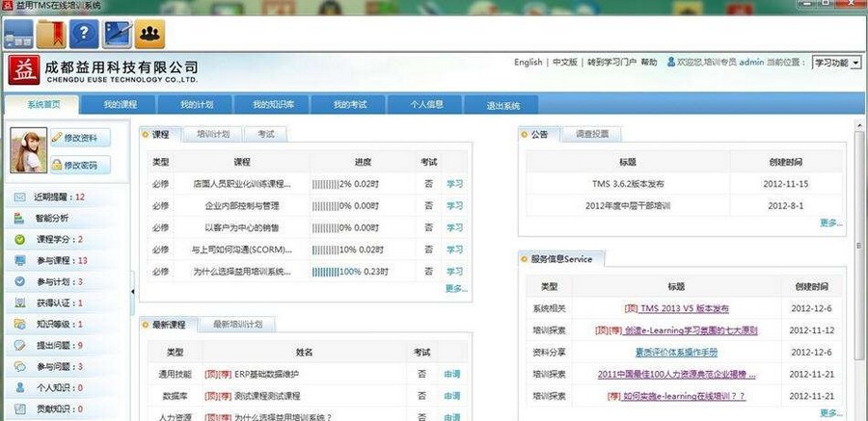Open the 我的课程 navigation tab

pos(120,105)
